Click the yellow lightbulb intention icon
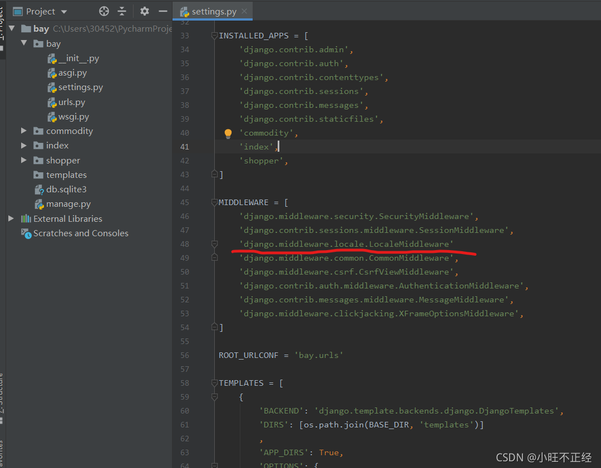The width and height of the screenshot is (601, 468). 228,133
